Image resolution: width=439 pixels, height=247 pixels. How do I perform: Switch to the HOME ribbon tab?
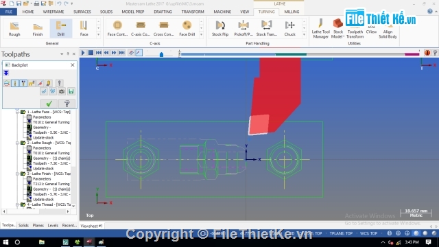[x=28, y=12]
